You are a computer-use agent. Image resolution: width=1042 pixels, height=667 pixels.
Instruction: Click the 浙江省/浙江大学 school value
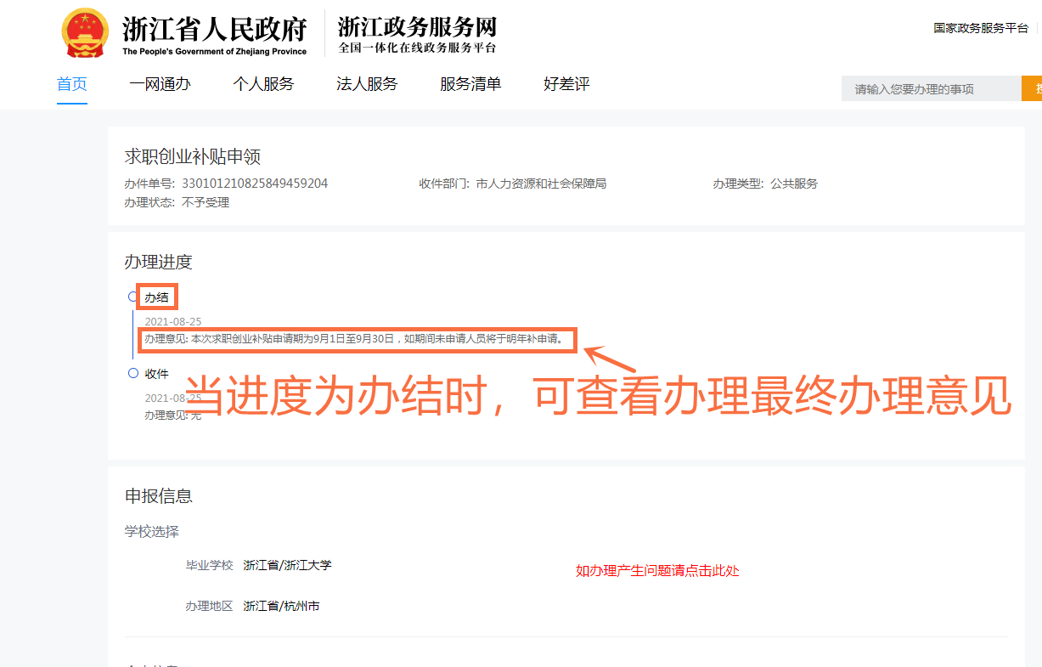point(287,565)
